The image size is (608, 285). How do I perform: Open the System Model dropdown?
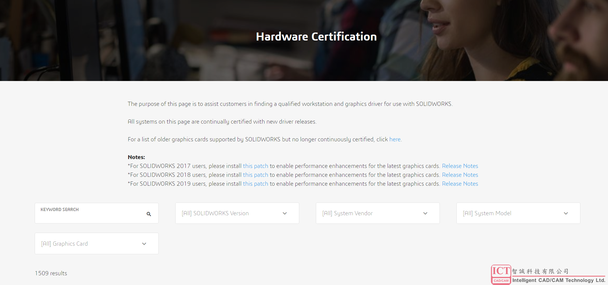(518, 213)
